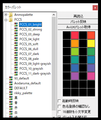Pick the blue-violet color swatch

click(x=91, y=68)
